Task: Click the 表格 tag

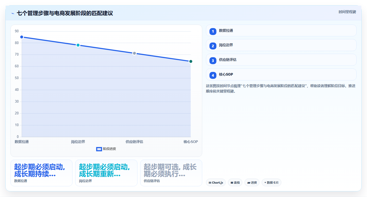Action: tap(235, 183)
